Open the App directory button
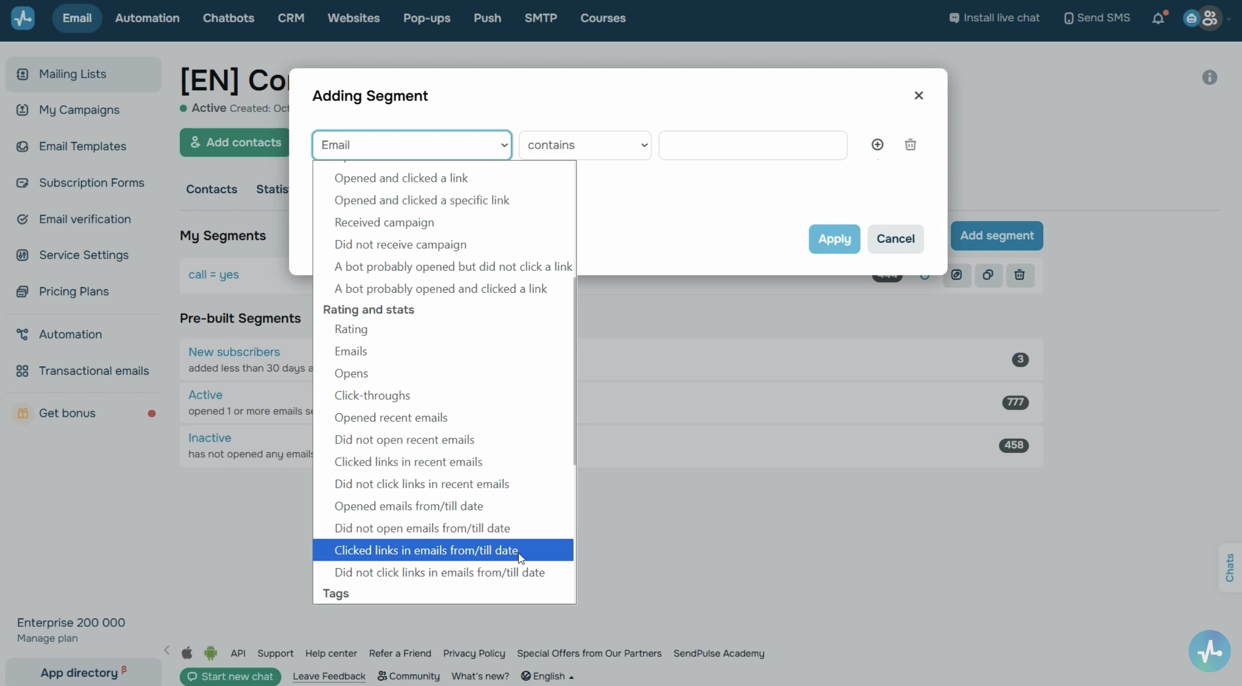 [x=84, y=672]
